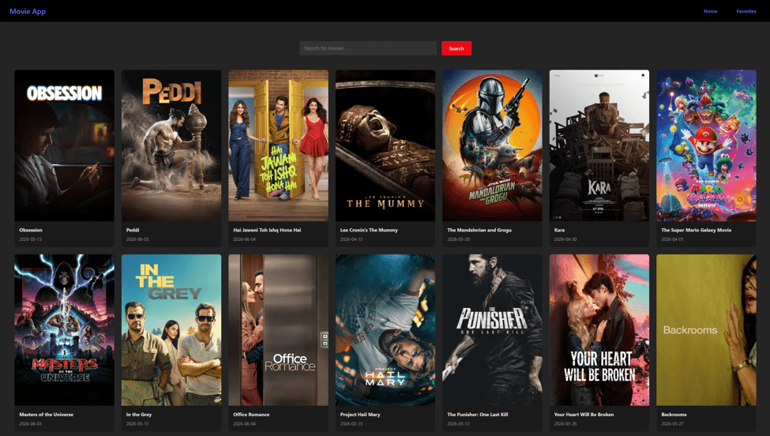
Task: Open the Favorites nav link
Action: point(746,11)
